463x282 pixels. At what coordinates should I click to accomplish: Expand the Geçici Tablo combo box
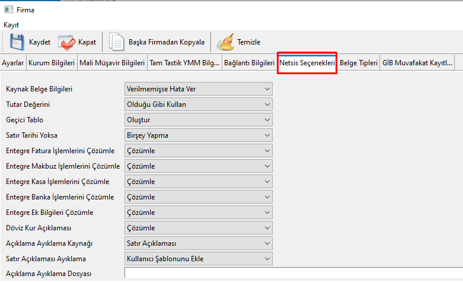coord(198,120)
